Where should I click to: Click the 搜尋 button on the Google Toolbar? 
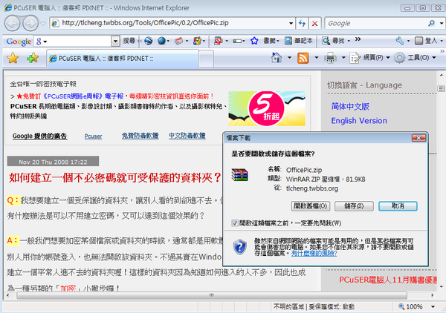tap(129, 41)
